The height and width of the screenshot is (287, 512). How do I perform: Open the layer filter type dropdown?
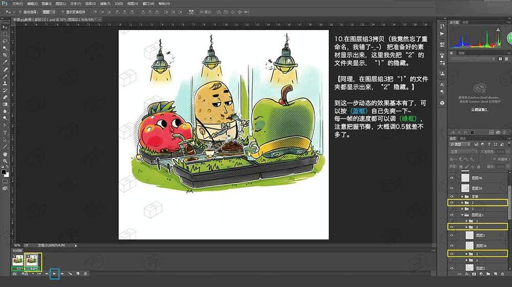tap(460, 145)
